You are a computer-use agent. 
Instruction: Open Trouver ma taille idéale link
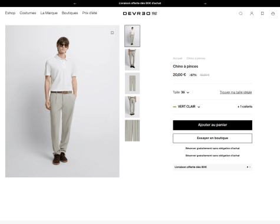coord(236,93)
